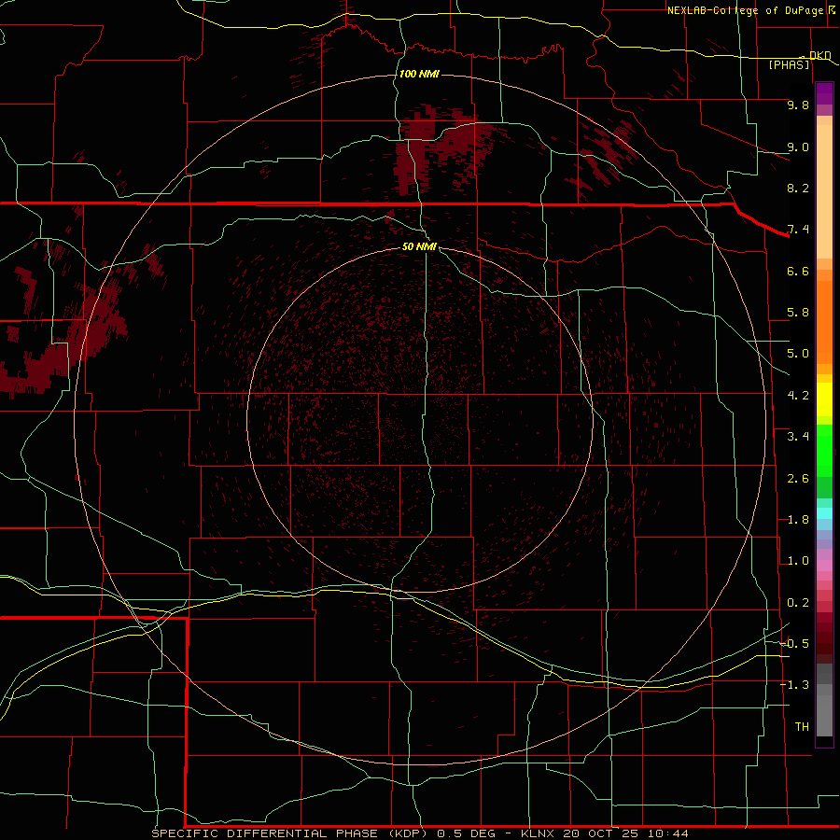Click the 9.0 value on color scale
Screen dimensions: 840x840
(798, 147)
